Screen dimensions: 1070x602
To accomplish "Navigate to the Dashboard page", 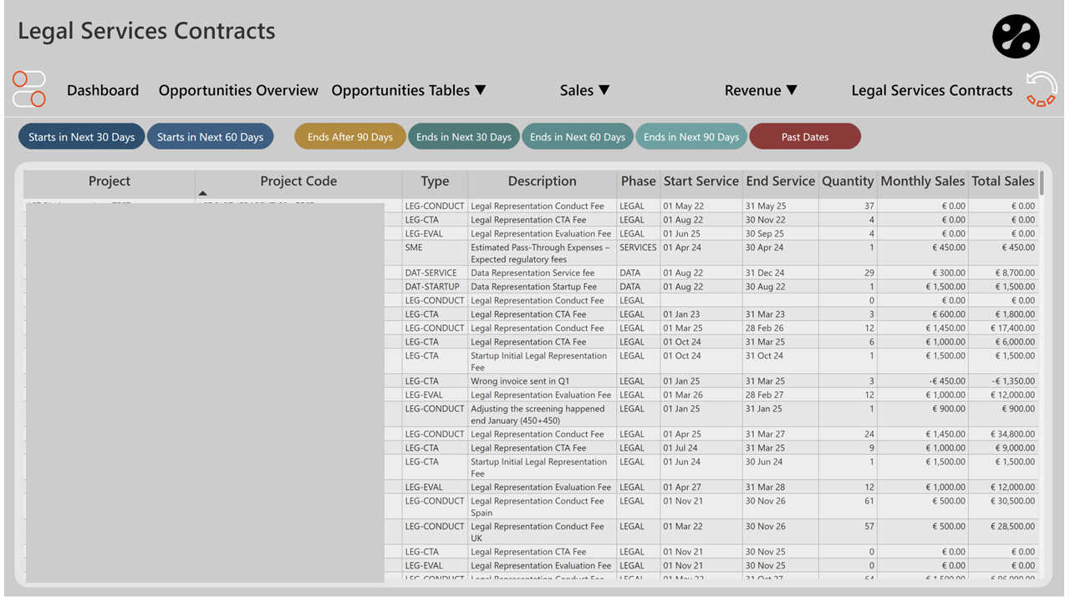I will point(102,90).
